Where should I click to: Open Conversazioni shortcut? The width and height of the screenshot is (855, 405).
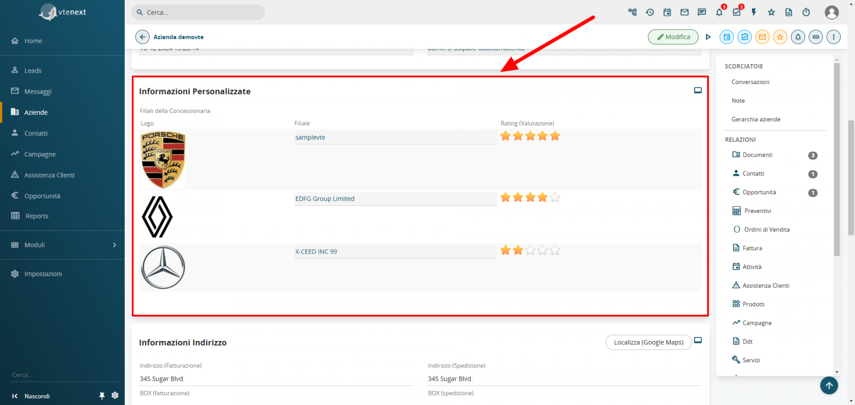(x=750, y=82)
